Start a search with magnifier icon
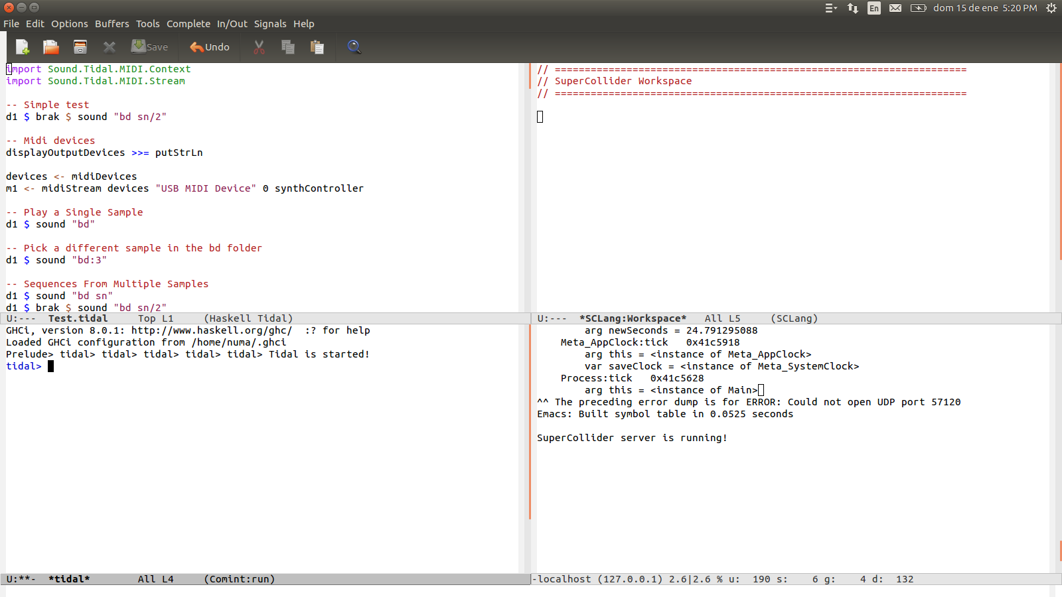Image resolution: width=1062 pixels, height=597 pixels. click(354, 47)
